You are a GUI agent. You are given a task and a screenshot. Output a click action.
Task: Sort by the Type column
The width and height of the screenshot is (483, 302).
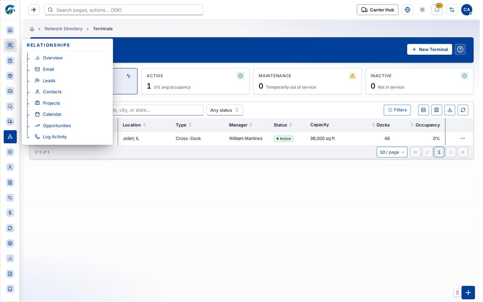(x=184, y=125)
